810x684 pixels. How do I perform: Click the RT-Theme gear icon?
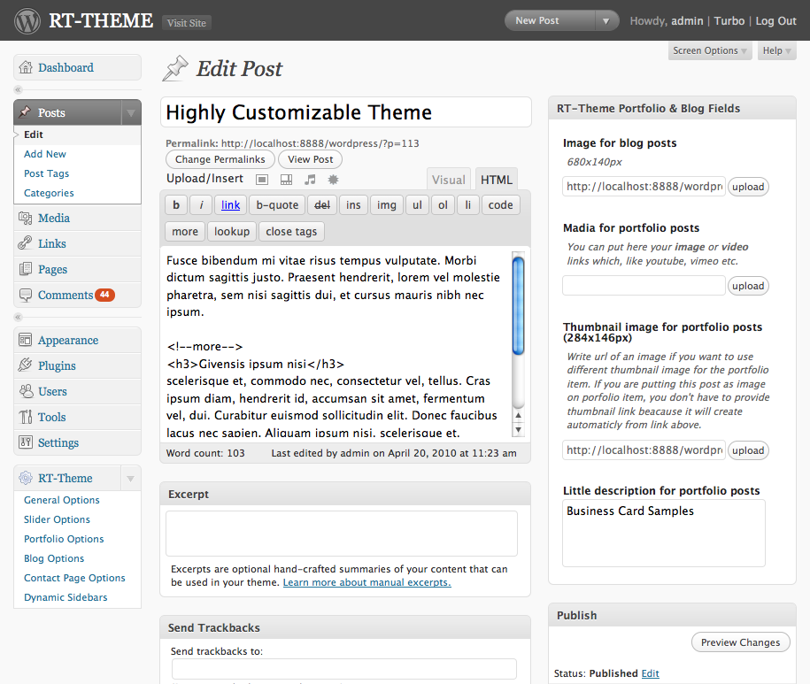pyautogui.click(x=26, y=478)
